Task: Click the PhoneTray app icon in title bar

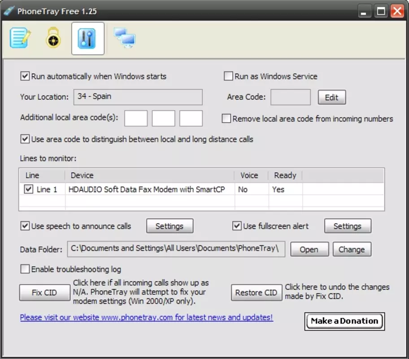Action: coord(9,11)
